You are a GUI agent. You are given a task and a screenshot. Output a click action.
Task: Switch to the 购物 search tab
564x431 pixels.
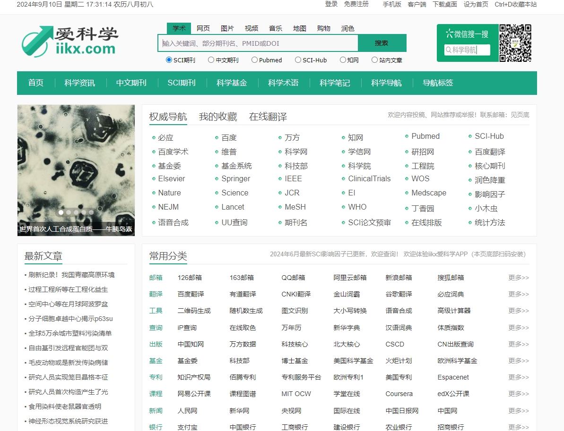[x=323, y=28]
